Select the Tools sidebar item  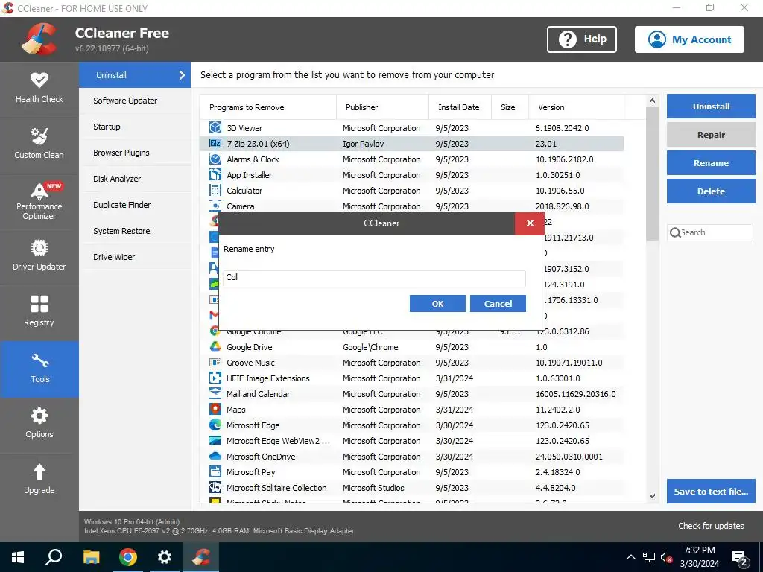(39, 369)
